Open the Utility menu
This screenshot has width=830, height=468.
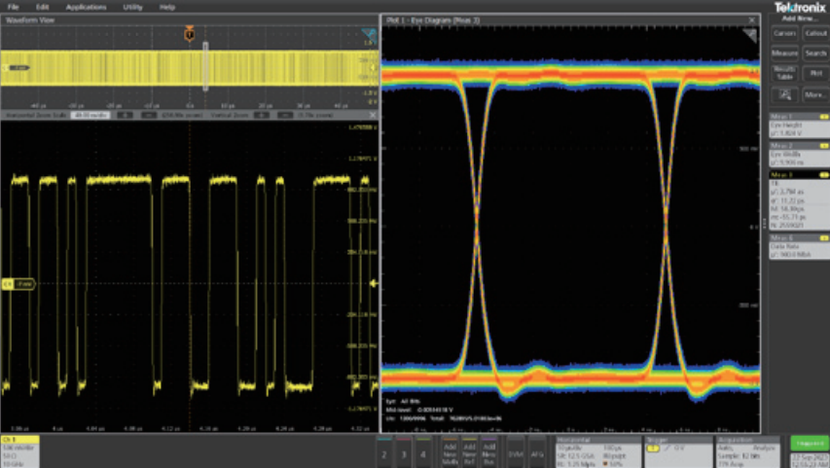132,7
